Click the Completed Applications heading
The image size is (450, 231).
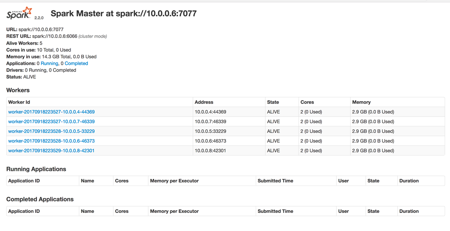[x=40, y=200]
